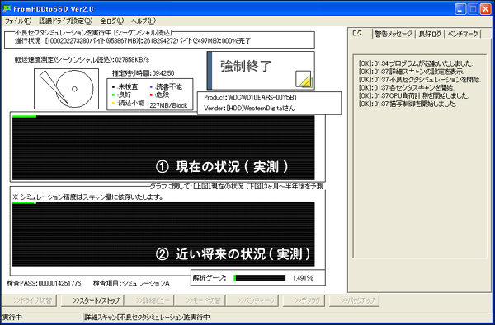Click the lower sector map 近い将来の状況
This screenshot has height=325, width=495.
tap(163, 234)
